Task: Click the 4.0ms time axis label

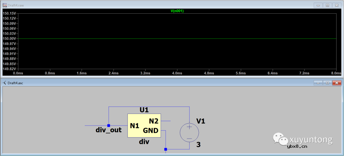Action: (177, 73)
